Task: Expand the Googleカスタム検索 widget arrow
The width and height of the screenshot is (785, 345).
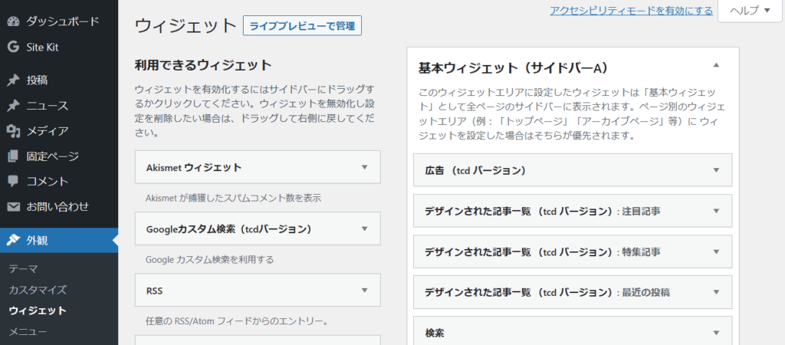Action: tap(364, 228)
